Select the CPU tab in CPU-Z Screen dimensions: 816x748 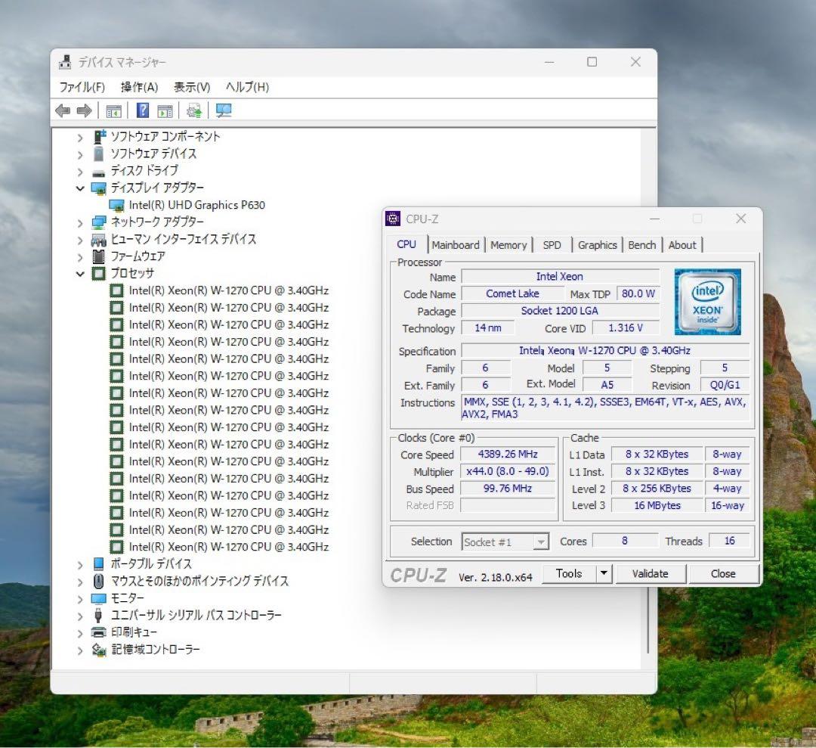point(406,244)
